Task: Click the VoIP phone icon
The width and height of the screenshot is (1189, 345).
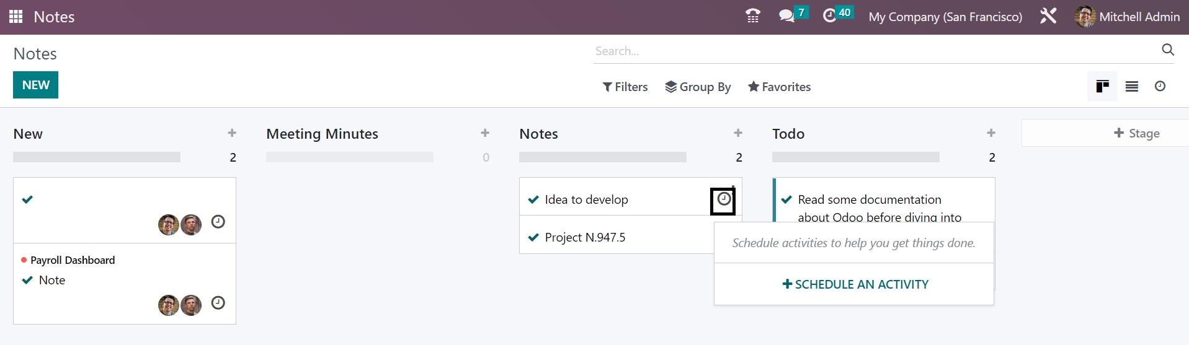Action: [752, 16]
